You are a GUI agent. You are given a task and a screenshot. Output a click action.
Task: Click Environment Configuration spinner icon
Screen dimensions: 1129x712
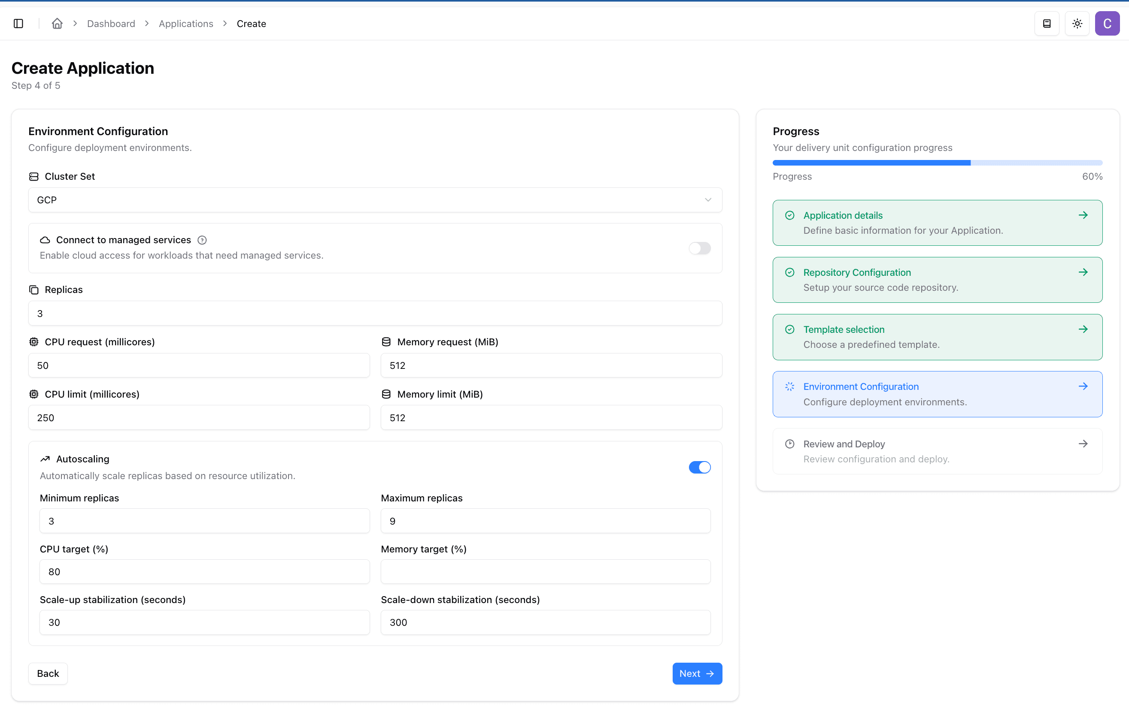point(789,386)
